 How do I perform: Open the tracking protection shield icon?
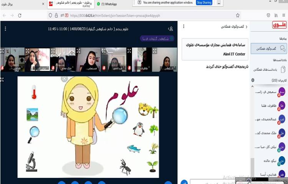coord(50,16)
